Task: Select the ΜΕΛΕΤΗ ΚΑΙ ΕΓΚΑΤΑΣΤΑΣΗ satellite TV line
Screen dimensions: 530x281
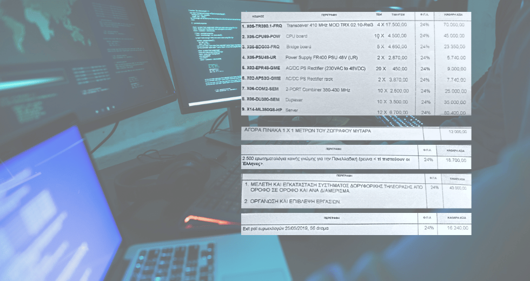Action: (x=335, y=188)
